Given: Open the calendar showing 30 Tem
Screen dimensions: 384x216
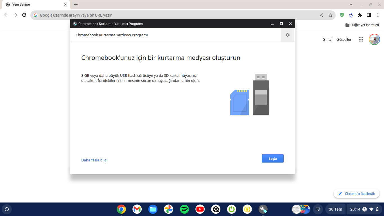Looking at the screenshot, I should (335, 209).
